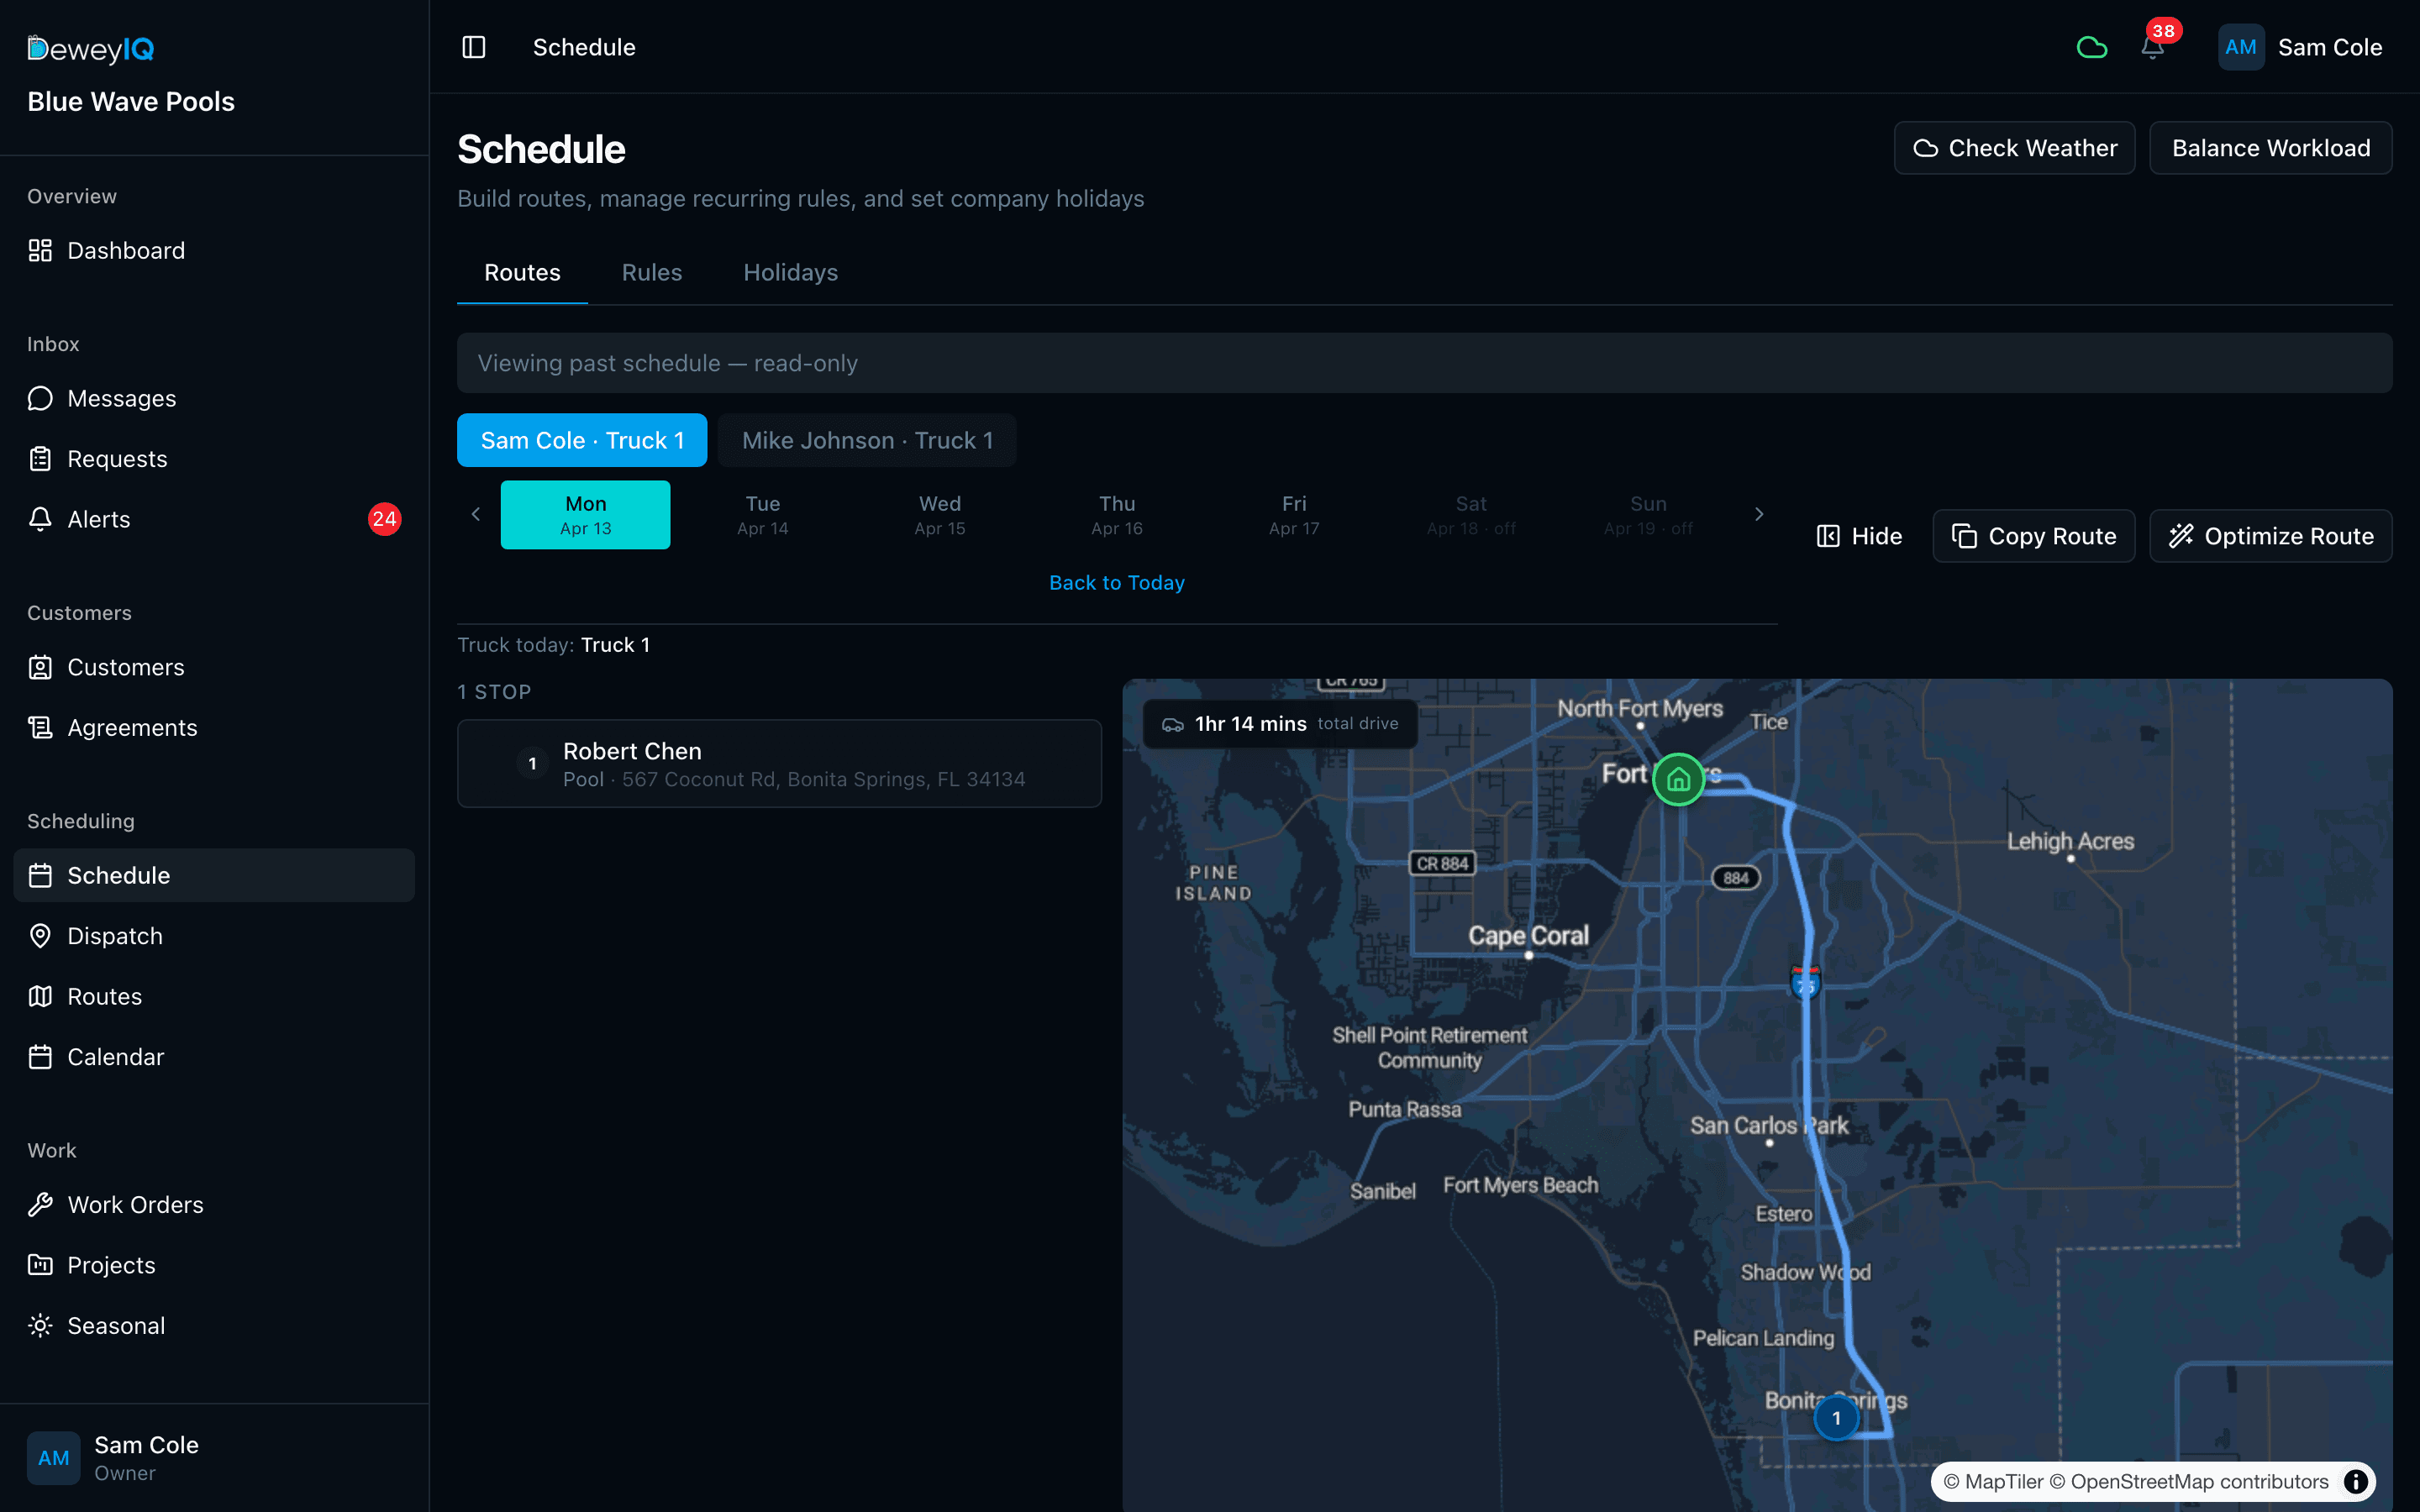Select the Messages inbox icon
The image size is (2420, 1512).
click(x=40, y=398)
